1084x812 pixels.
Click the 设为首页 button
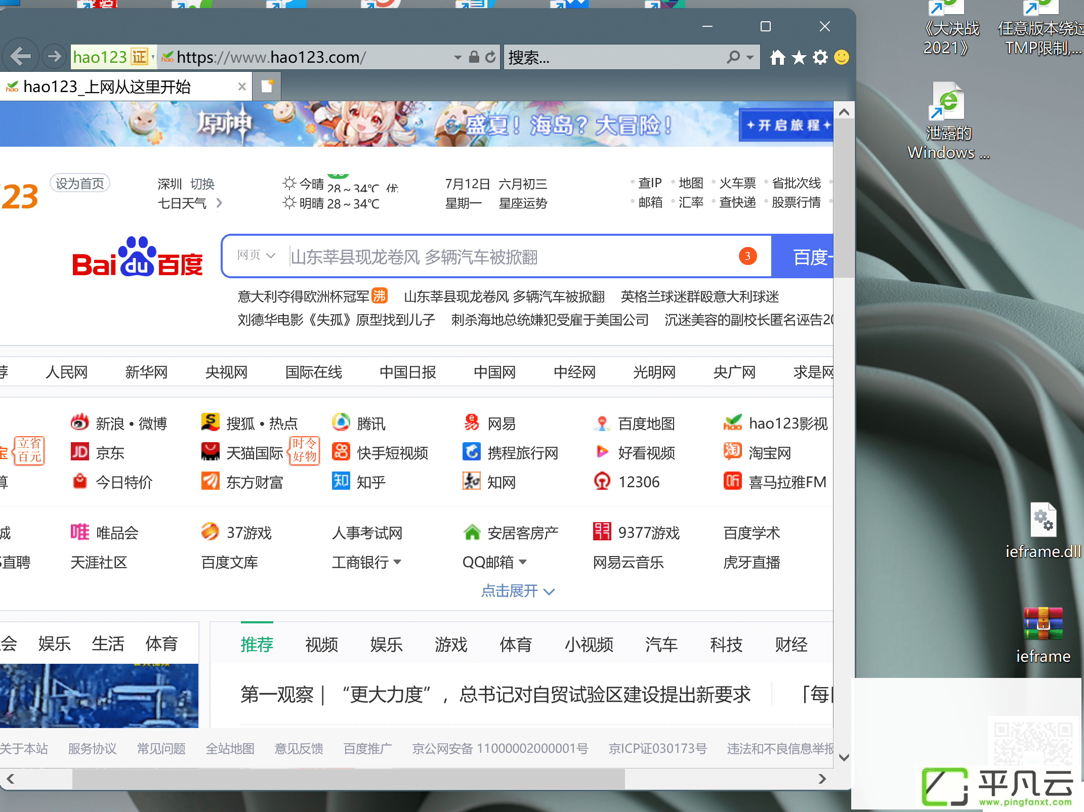[x=79, y=183]
